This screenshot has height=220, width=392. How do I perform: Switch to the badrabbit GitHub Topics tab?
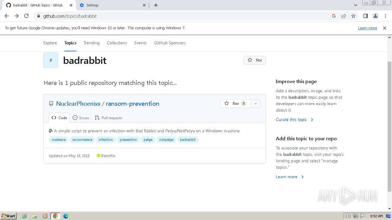(39, 5)
